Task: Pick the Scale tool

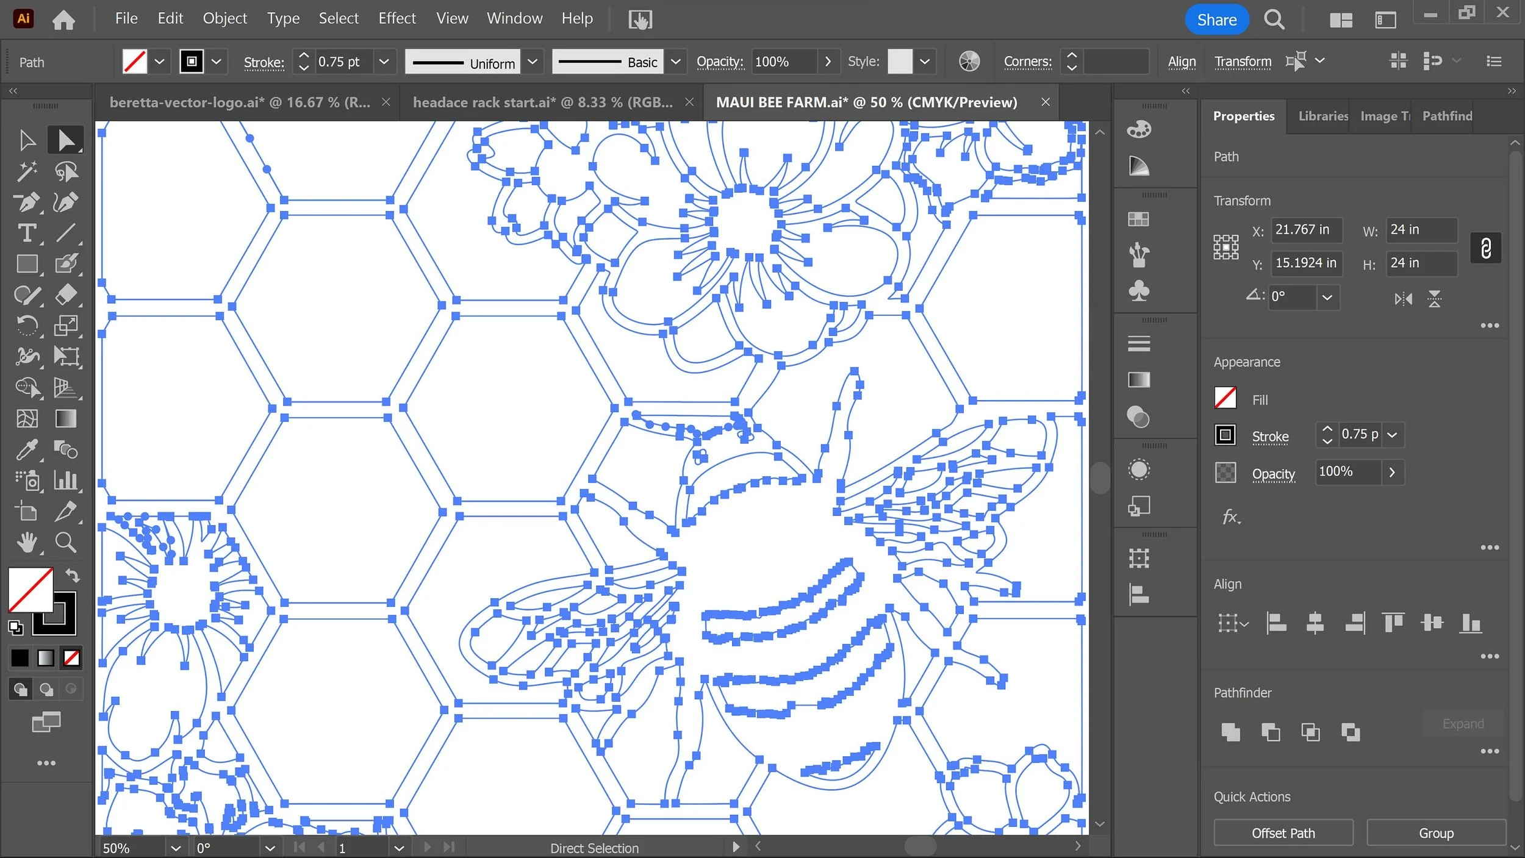Action: pos(65,326)
